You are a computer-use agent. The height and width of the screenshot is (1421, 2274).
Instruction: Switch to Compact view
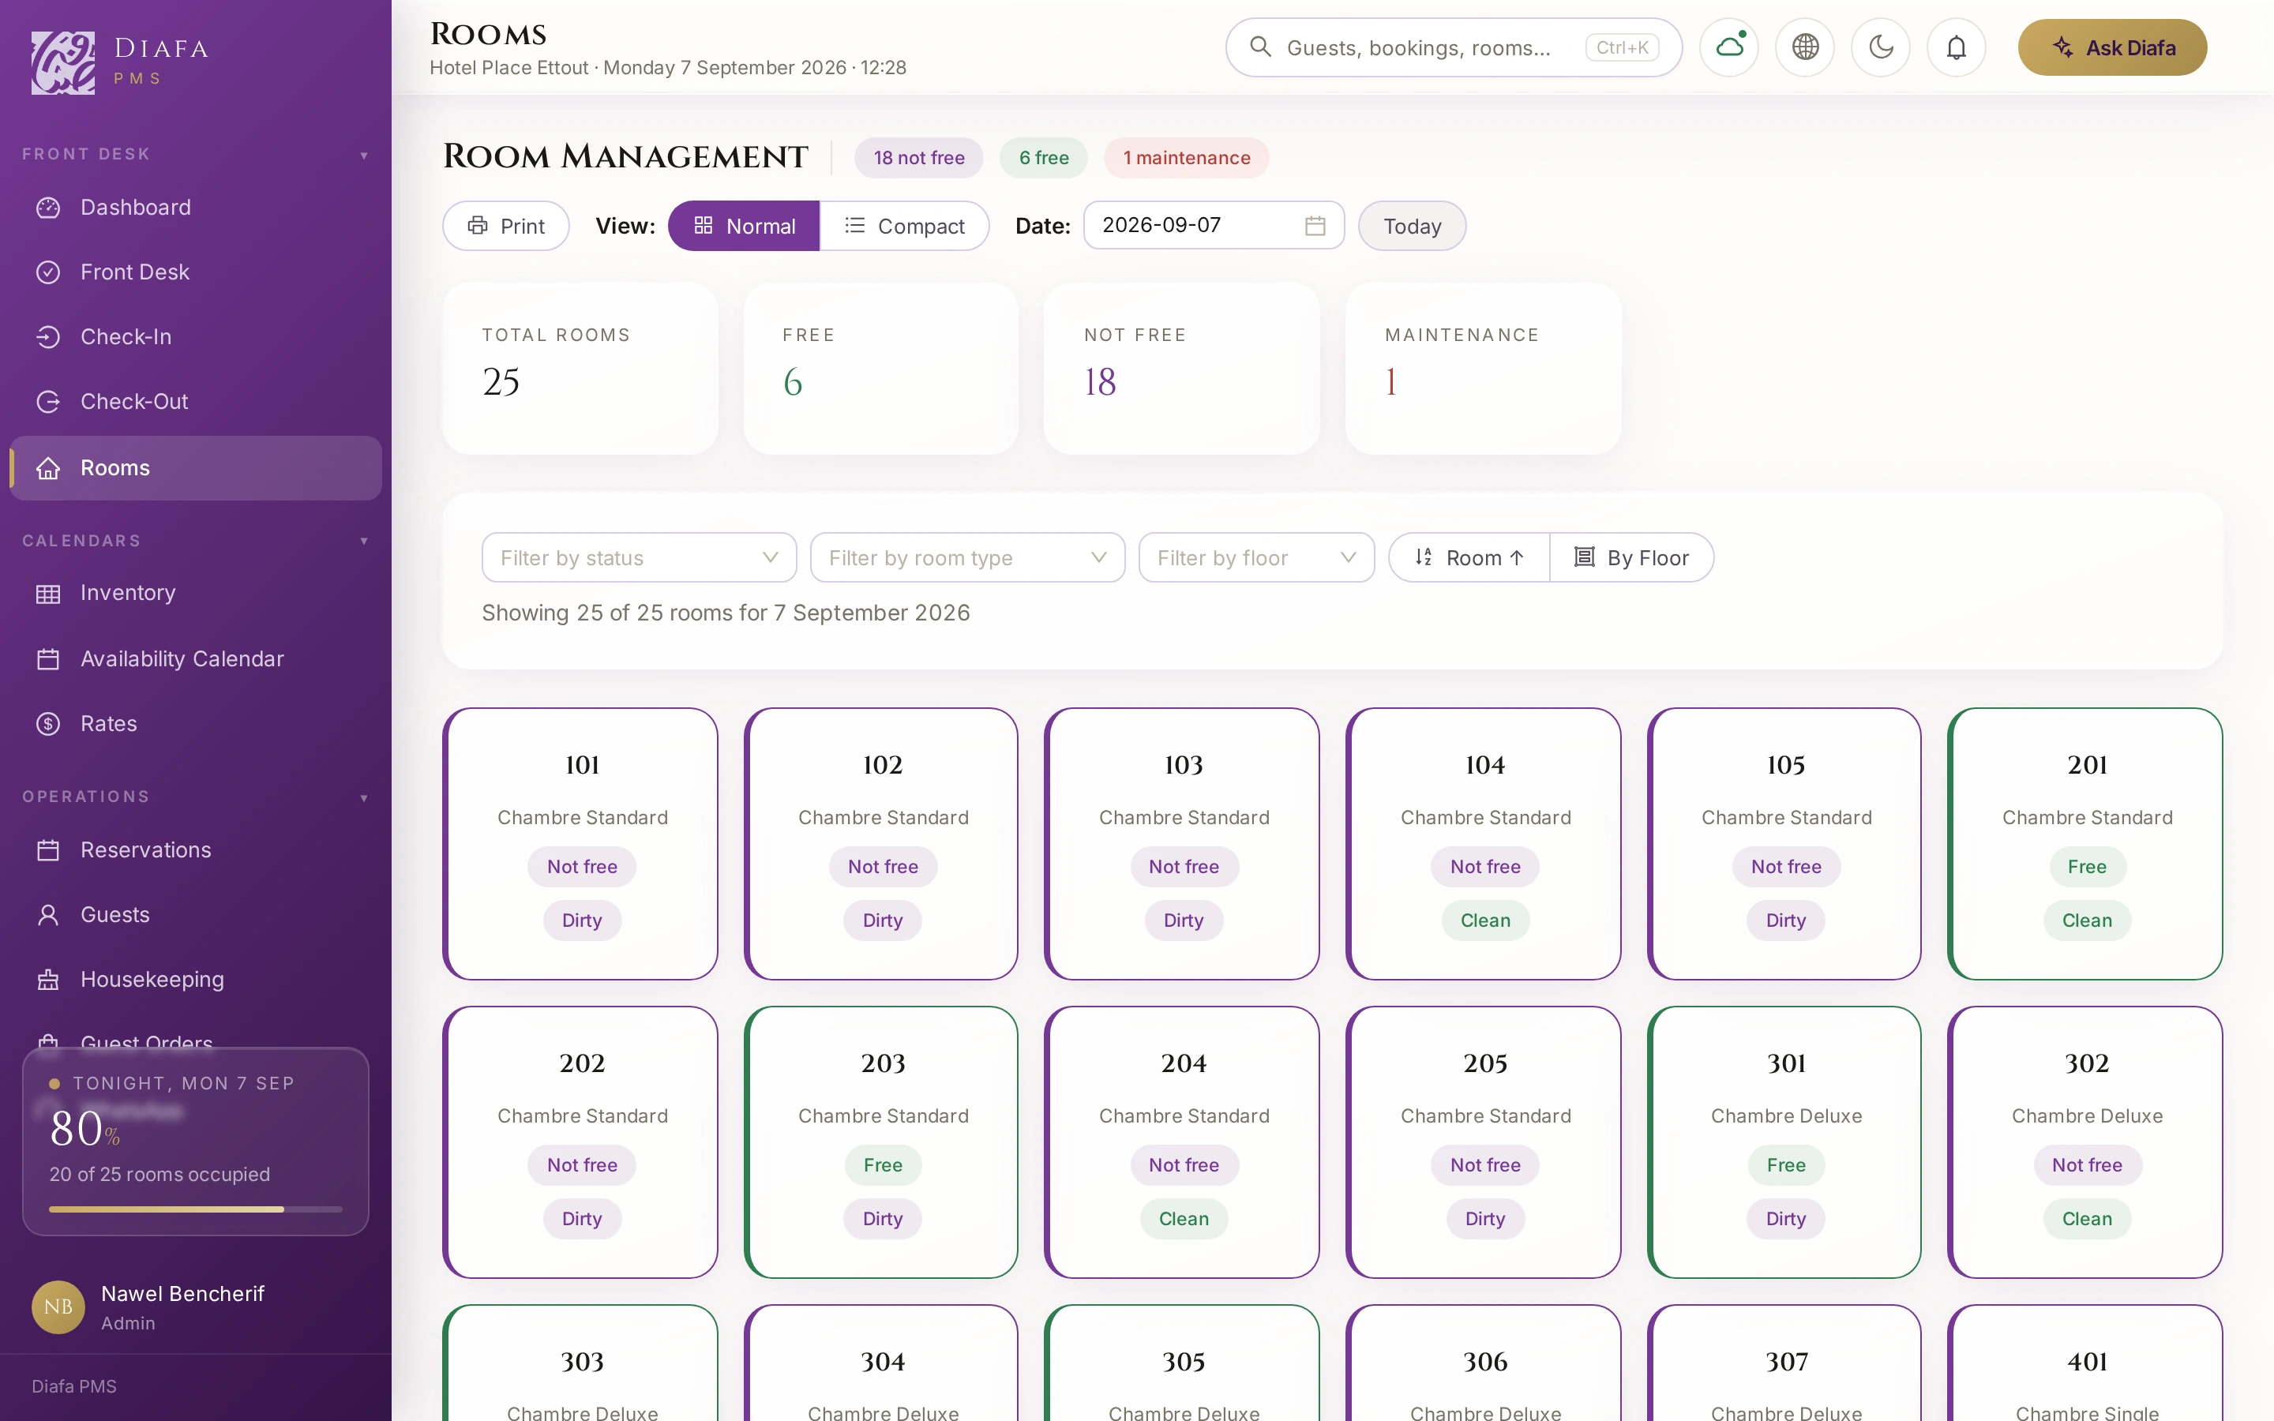coord(904,226)
